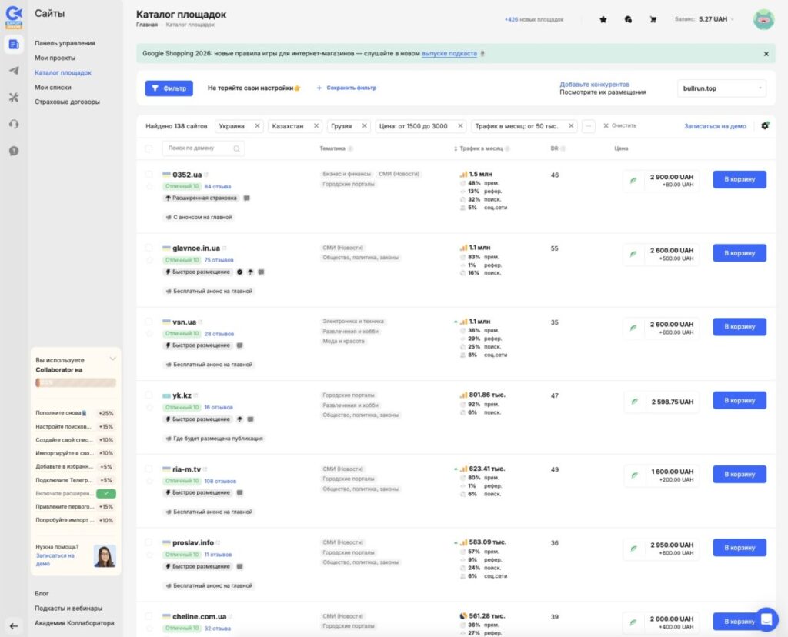
Task: Open the shopping cart icon
Action: pyautogui.click(x=653, y=19)
